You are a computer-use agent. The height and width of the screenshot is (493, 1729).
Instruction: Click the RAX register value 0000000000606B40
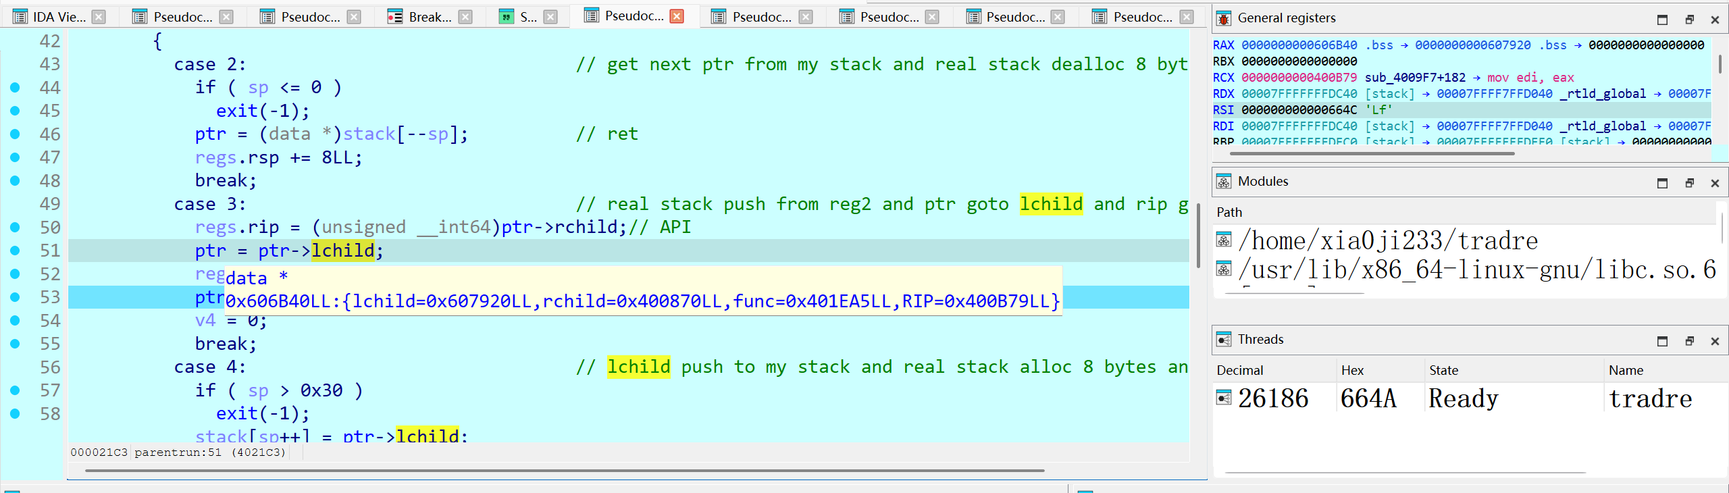(x=1299, y=45)
